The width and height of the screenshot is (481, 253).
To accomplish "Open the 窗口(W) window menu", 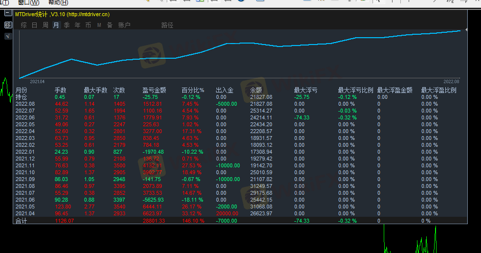I will pyautogui.click(x=28, y=2).
